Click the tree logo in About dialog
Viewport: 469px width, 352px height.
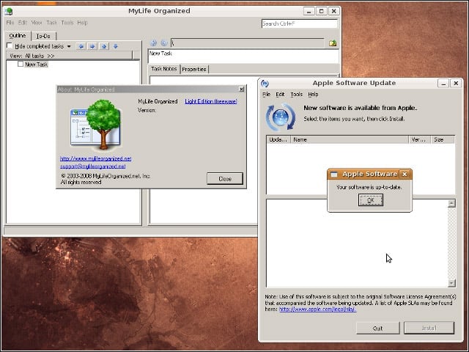(x=96, y=125)
